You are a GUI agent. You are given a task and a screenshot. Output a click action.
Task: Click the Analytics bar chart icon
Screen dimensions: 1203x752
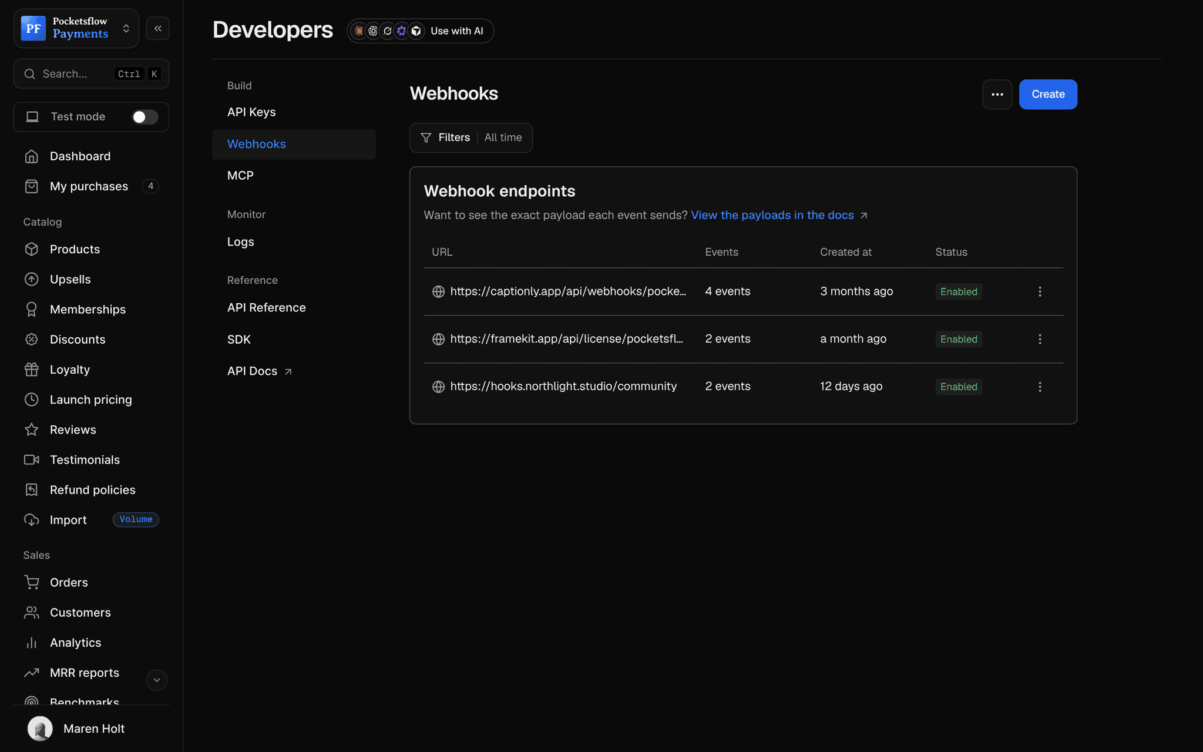(x=32, y=643)
